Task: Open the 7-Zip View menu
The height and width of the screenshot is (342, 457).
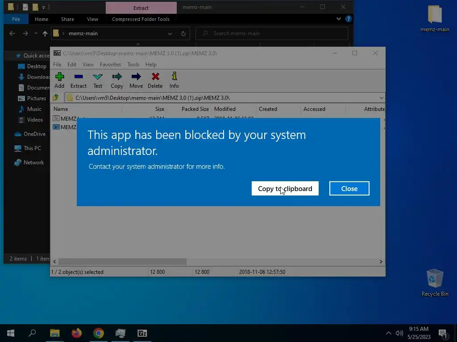Action: (x=88, y=65)
